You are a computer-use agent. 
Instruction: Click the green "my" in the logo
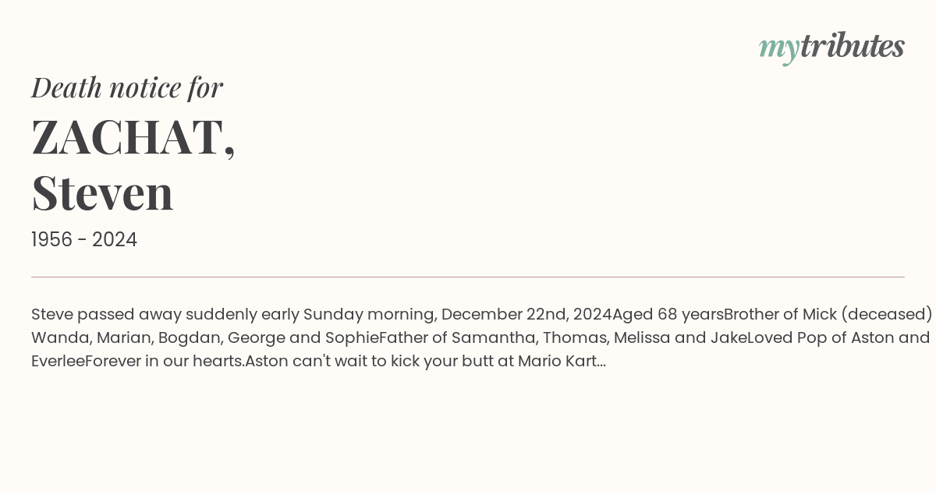(778, 48)
